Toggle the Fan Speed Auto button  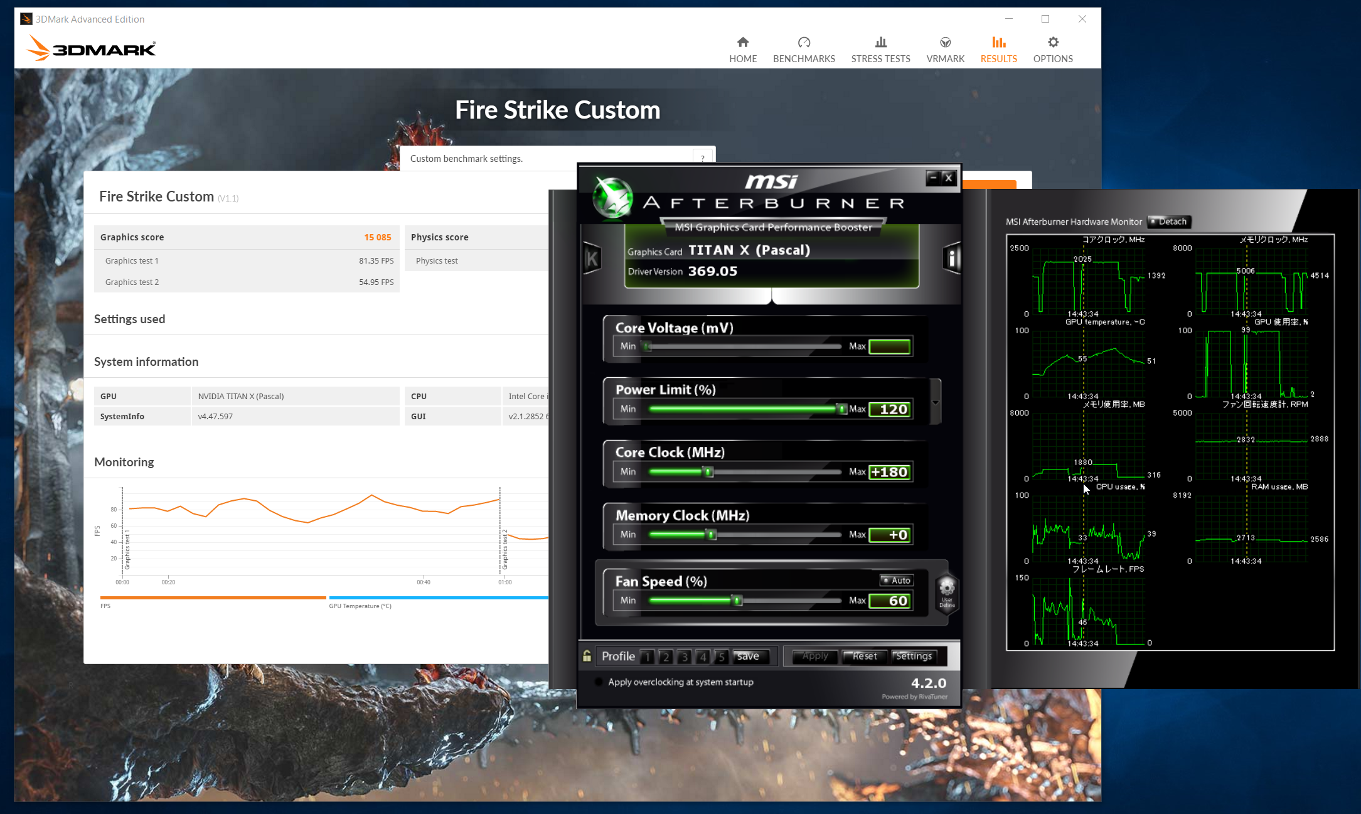[x=896, y=581]
